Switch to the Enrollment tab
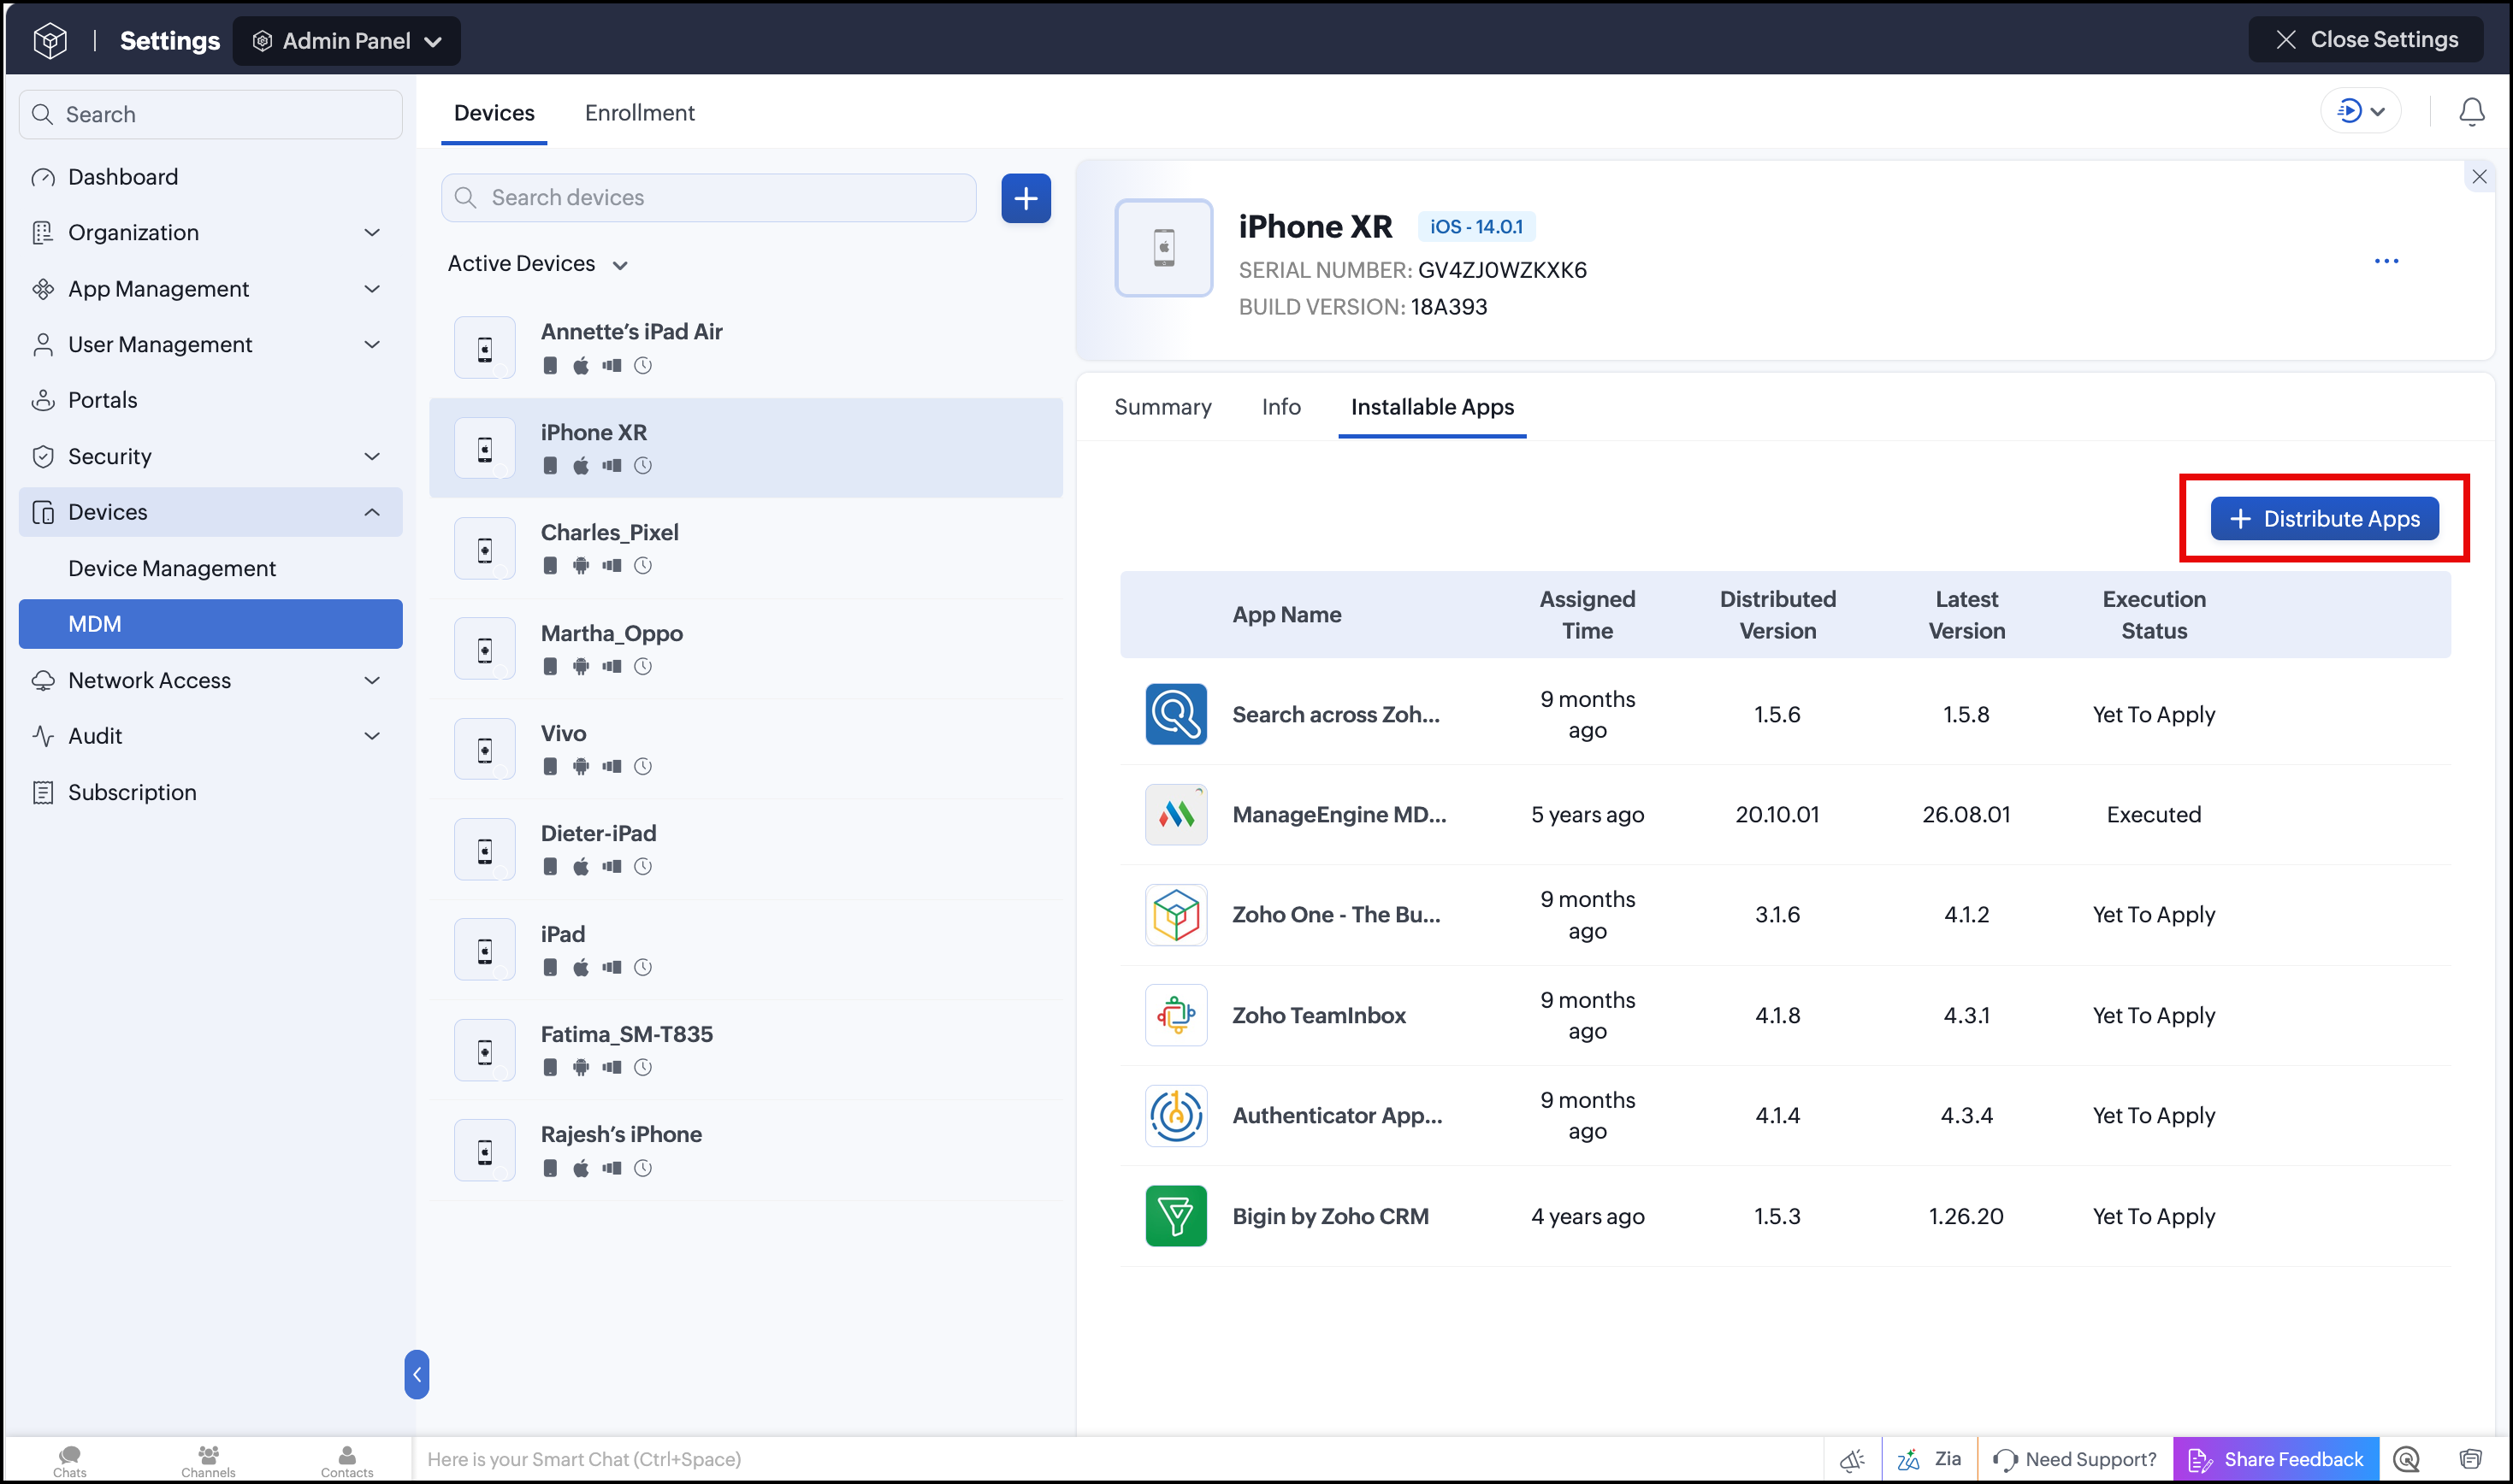Screen dimensions: 2513x1484 click(639, 113)
